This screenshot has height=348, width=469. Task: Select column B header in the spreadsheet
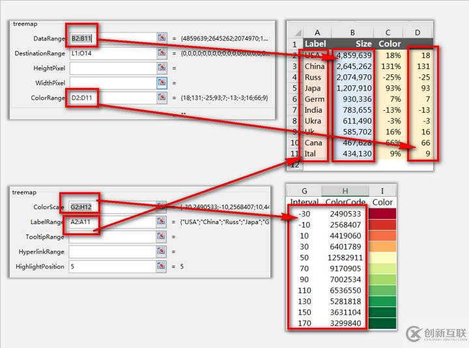352,32
